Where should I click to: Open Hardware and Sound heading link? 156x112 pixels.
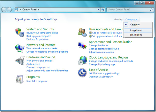[41, 57]
